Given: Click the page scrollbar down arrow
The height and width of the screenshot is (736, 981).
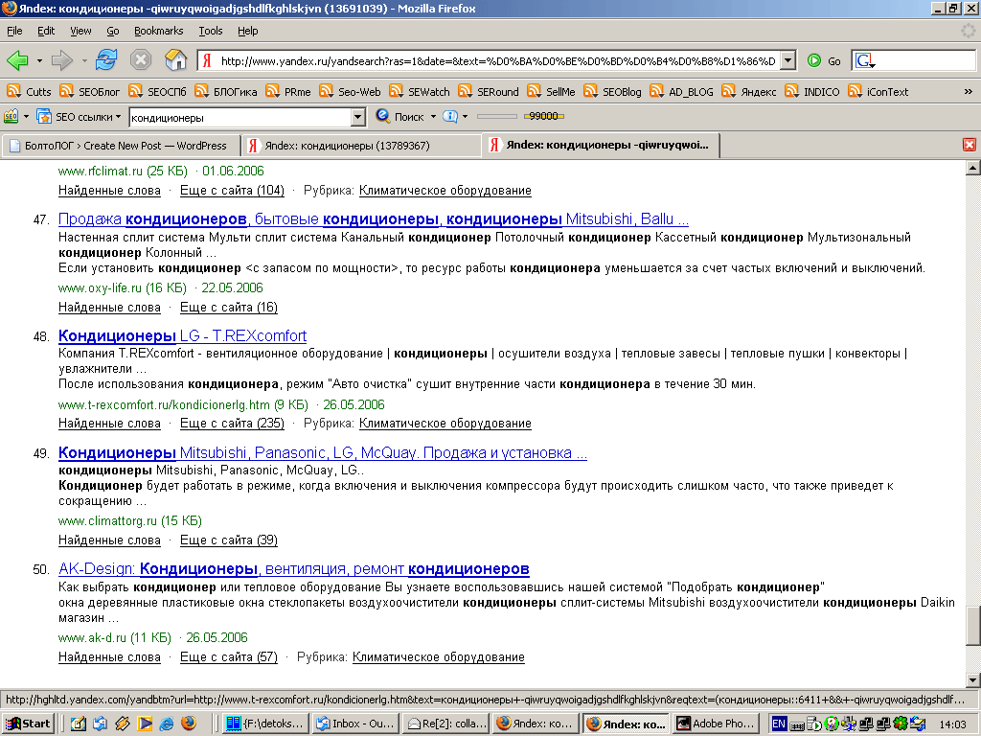Looking at the screenshot, I should point(973,680).
